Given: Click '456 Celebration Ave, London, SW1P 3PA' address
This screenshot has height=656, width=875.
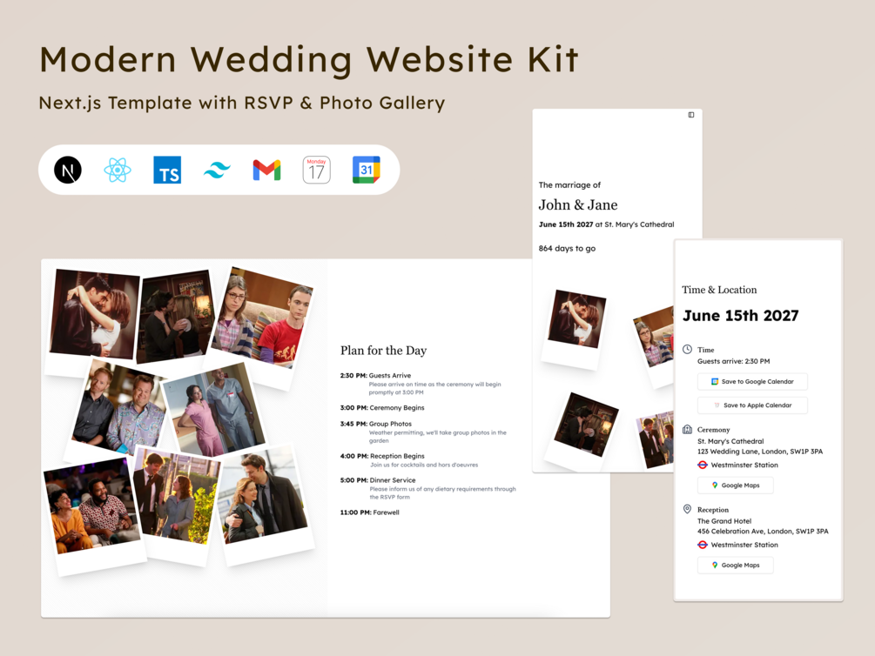Looking at the screenshot, I should point(763,531).
